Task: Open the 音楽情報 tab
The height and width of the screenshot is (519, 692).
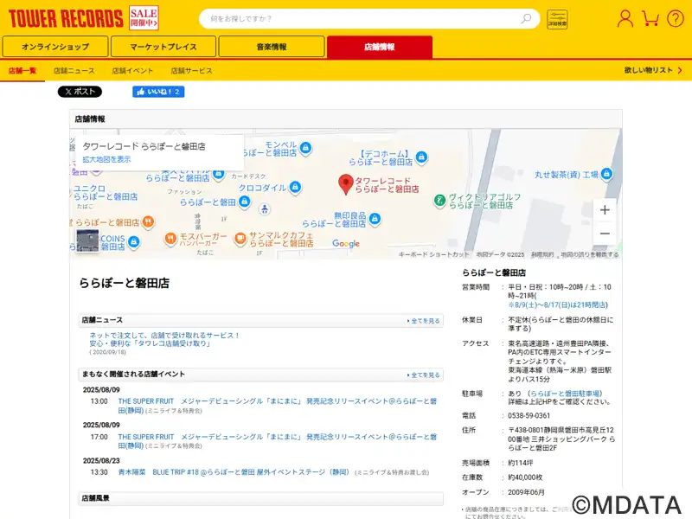Action: tap(272, 47)
